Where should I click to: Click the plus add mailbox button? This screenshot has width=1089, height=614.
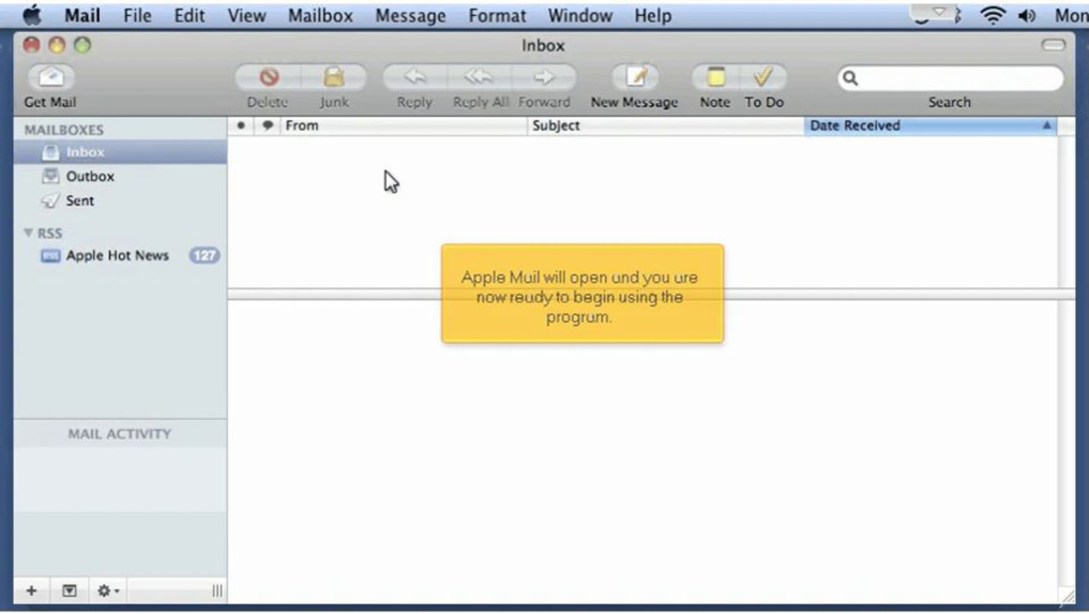(31, 590)
